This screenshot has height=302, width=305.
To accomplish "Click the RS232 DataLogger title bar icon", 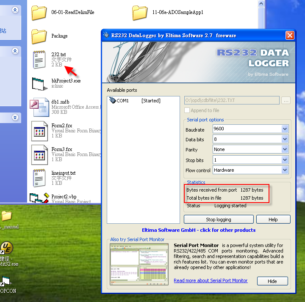I will (x=106, y=35).
